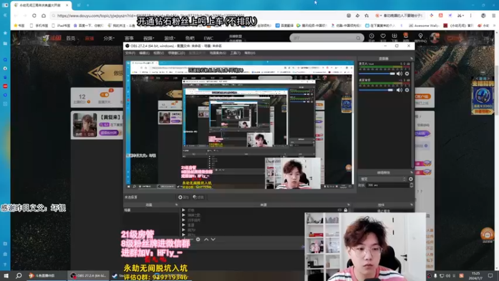The width and height of the screenshot is (499, 281).
Task: Click the transition duration spinner arrows
Action: (x=412, y=185)
